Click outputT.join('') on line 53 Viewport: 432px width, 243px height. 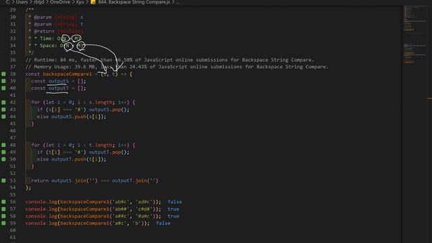click(x=135, y=180)
